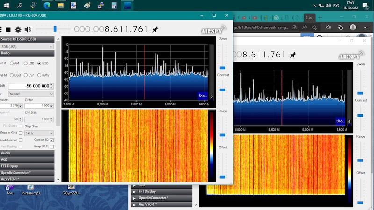Click the Shift frequency input field
Screen dimensions: 374x210
click(x=29, y=86)
